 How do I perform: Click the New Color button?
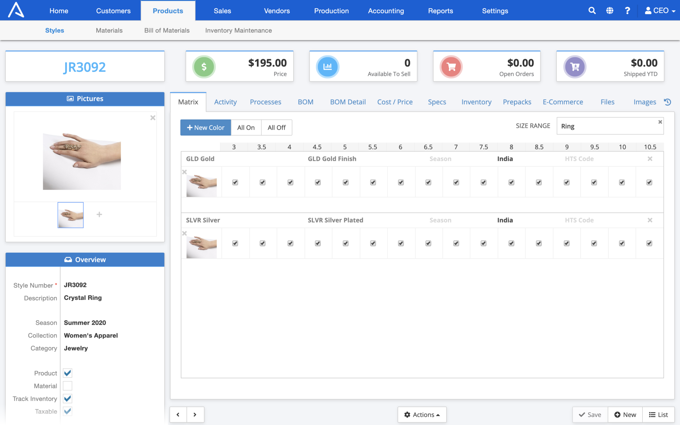pos(205,127)
